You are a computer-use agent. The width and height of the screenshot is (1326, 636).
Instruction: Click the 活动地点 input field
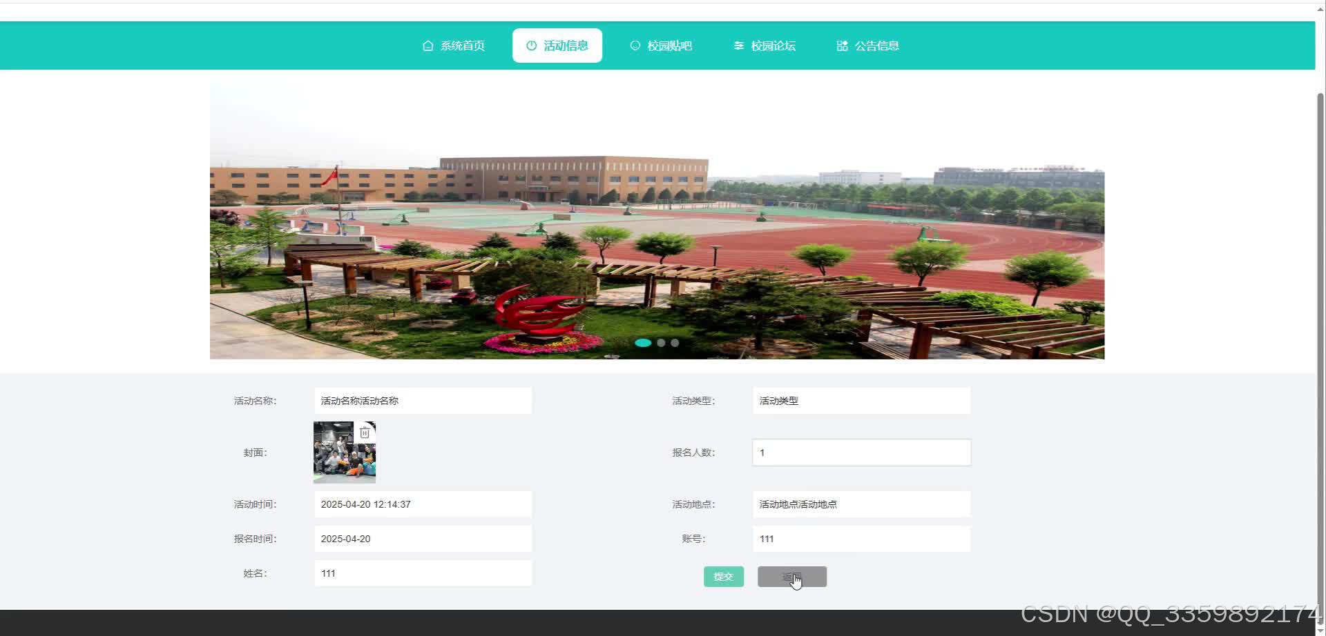point(861,504)
